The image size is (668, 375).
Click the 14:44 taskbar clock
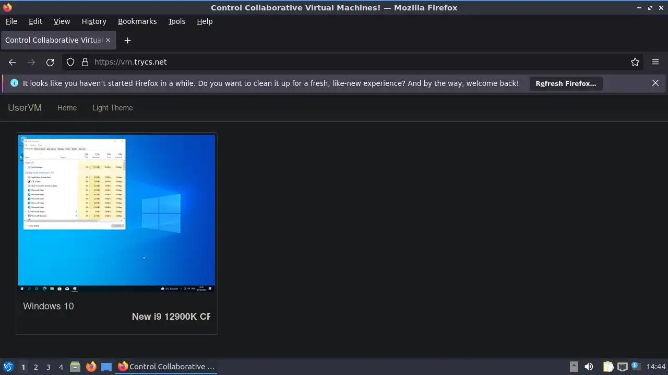coord(656,367)
